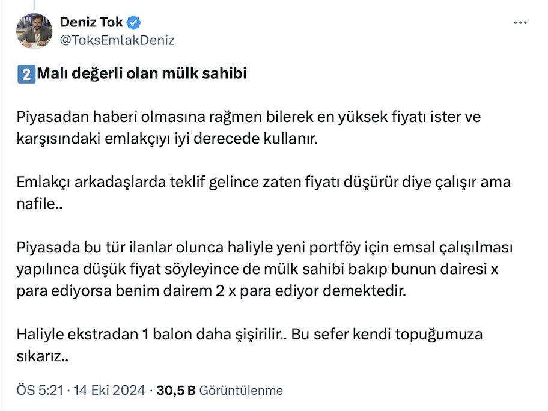Click the paragraph starting "Emlakçı arkadaşlarda teklif"
This screenshot has width=548, height=411.
[263, 182]
